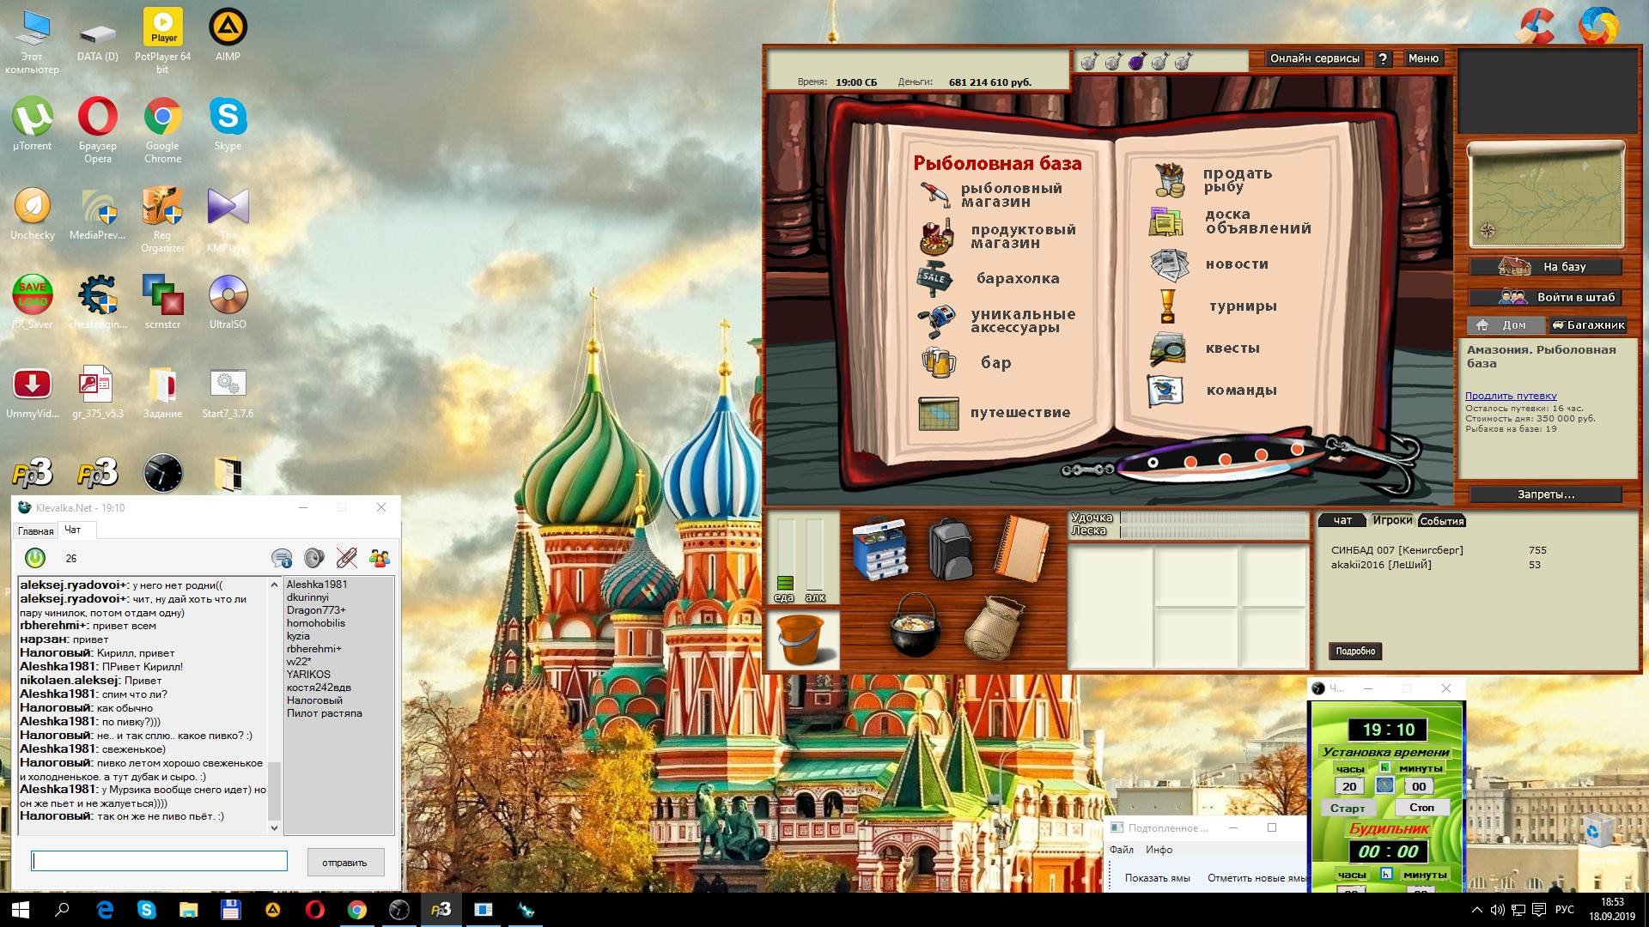Open the путешествие map icon

(x=938, y=413)
